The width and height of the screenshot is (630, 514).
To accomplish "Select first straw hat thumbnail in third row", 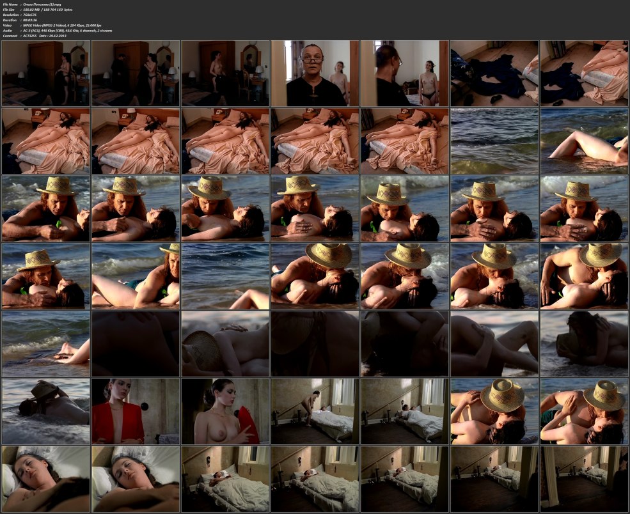I will (x=45, y=208).
